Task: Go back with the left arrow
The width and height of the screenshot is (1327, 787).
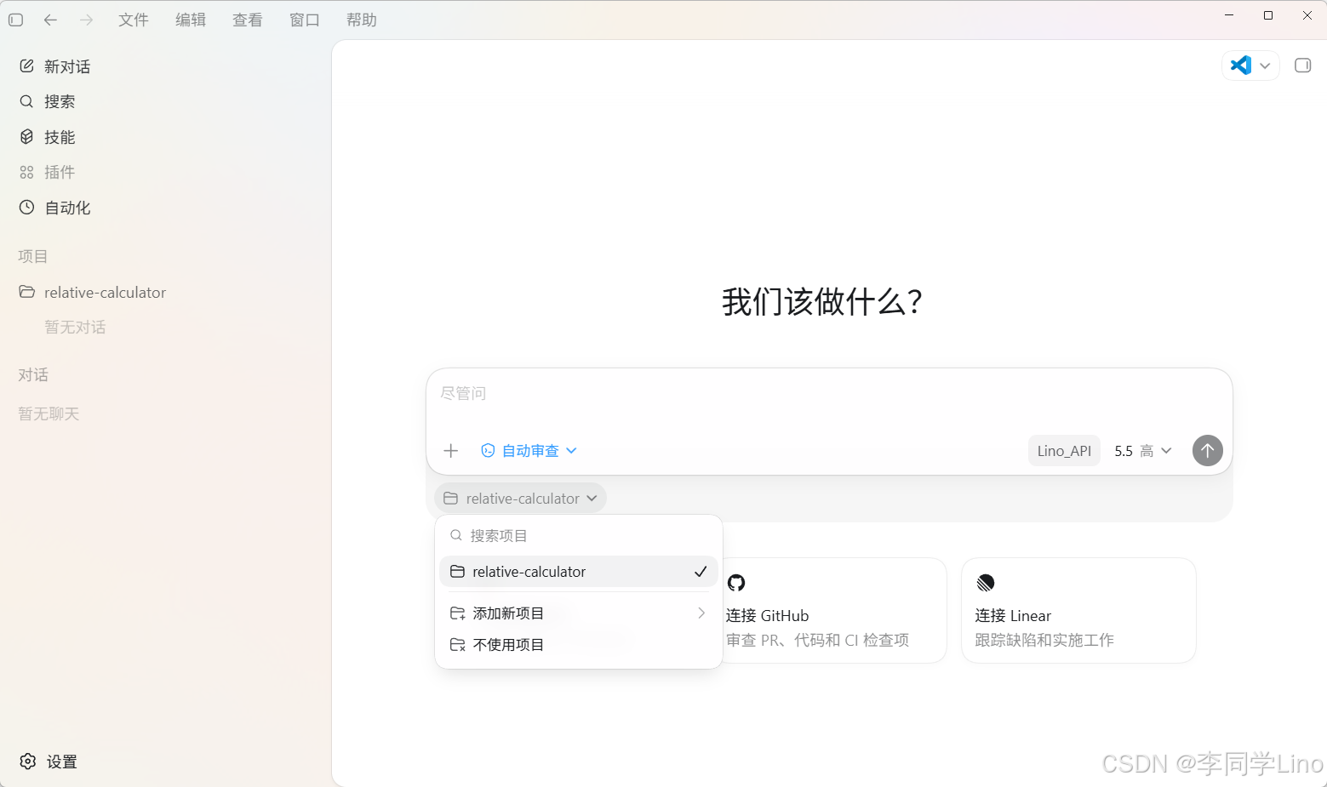Action: tap(50, 20)
